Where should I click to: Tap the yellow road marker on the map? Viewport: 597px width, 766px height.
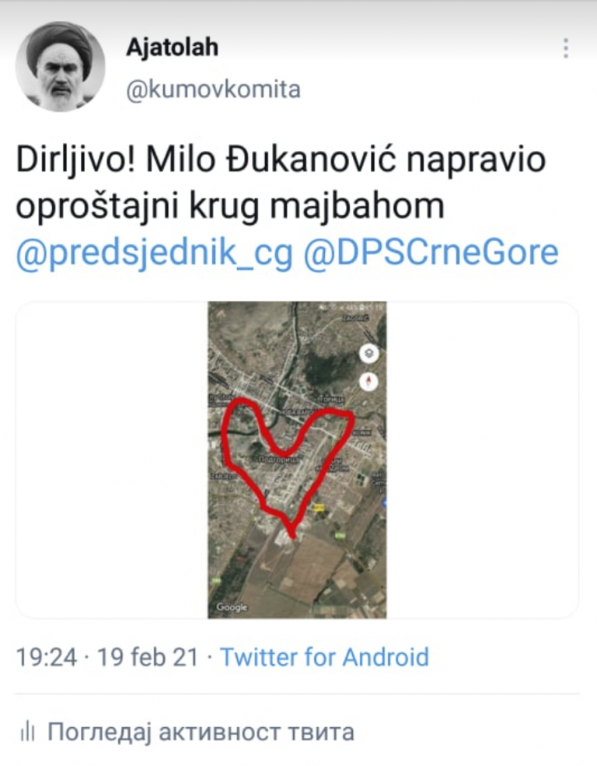tap(317, 507)
